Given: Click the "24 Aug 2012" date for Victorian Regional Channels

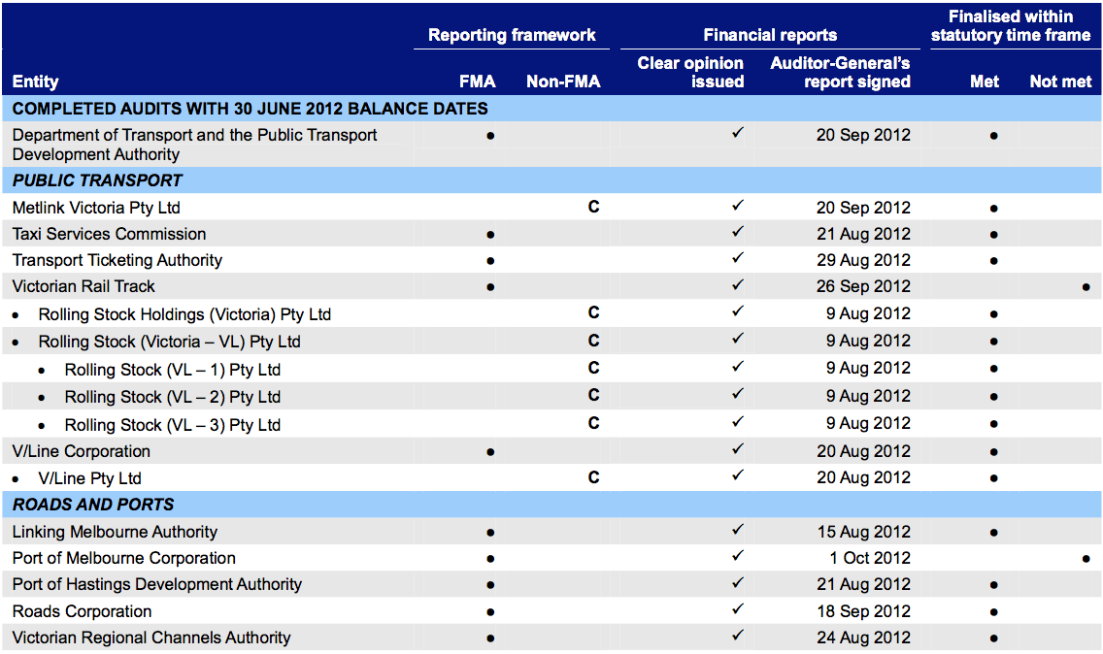Looking at the screenshot, I should coord(863,638).
